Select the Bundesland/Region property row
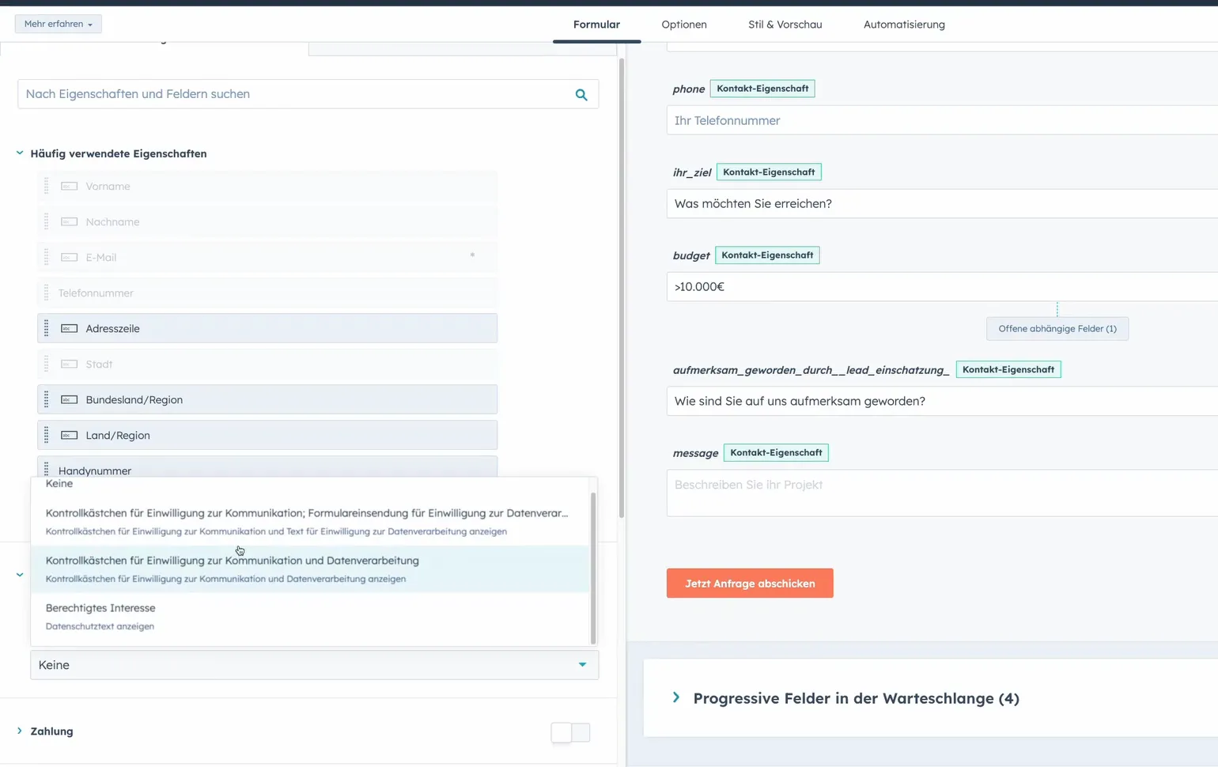This screenshot has height=767, width=1218. [267, 399]
